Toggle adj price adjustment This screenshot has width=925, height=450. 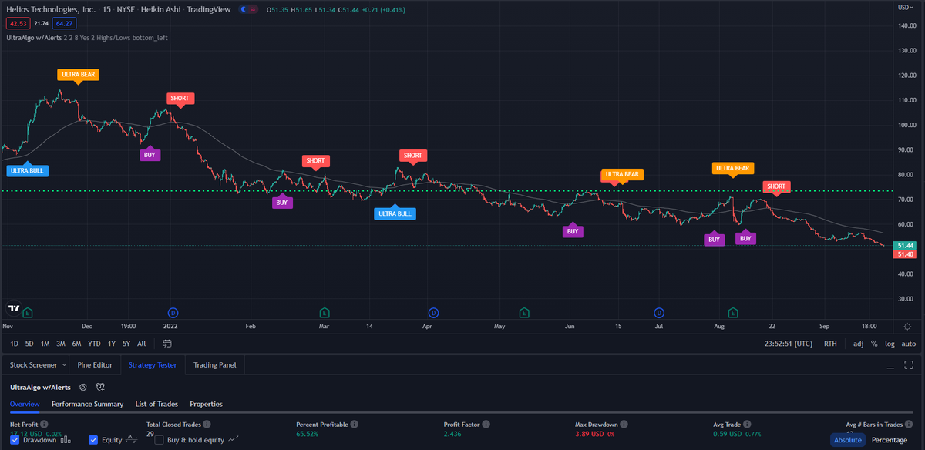(859, 344)
